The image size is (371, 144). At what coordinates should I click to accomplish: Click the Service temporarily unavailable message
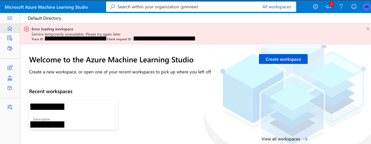(x=76, y=34)
